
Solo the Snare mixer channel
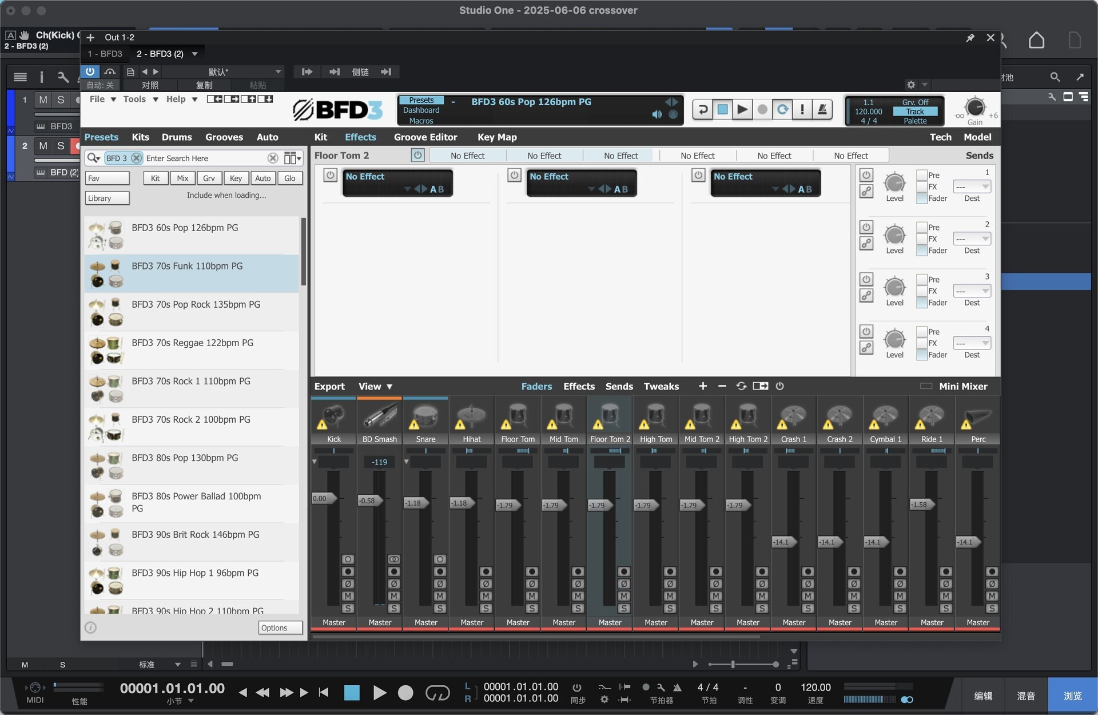[440, 608]
